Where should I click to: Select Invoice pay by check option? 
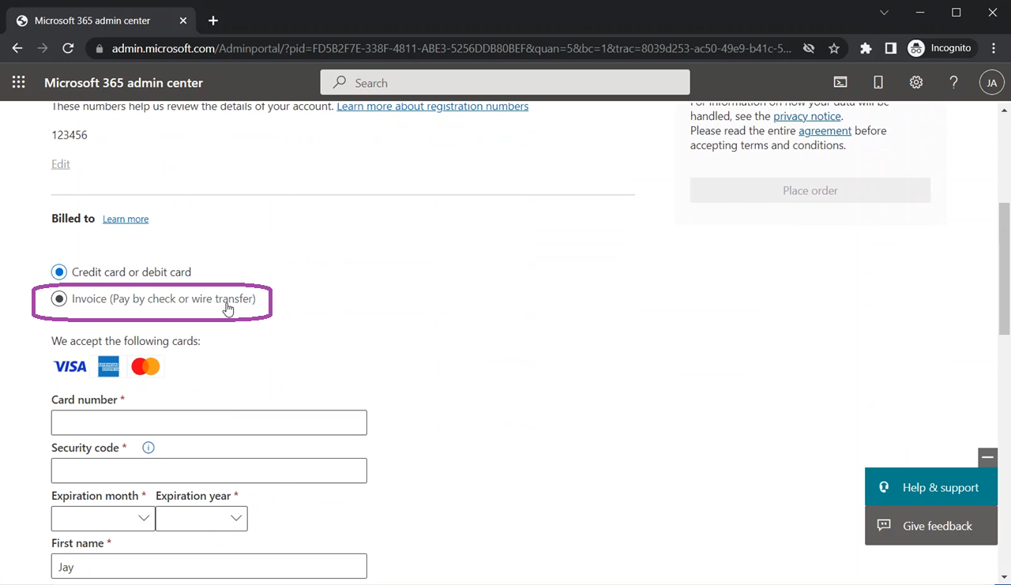(x=59, y=299)
